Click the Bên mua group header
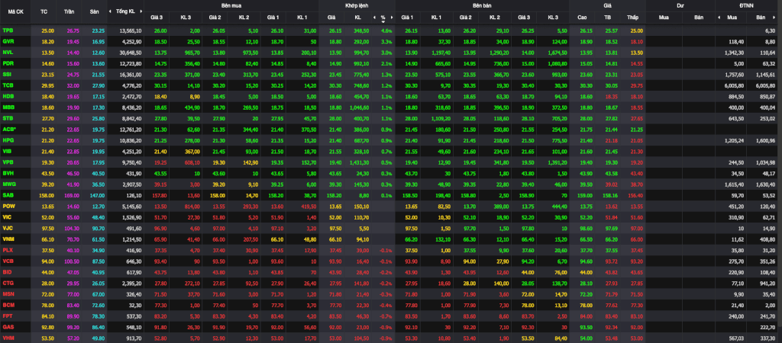 (231, 5)
